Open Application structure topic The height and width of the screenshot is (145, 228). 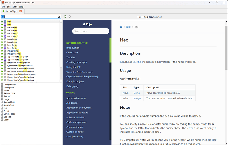[x=77, y=113]
